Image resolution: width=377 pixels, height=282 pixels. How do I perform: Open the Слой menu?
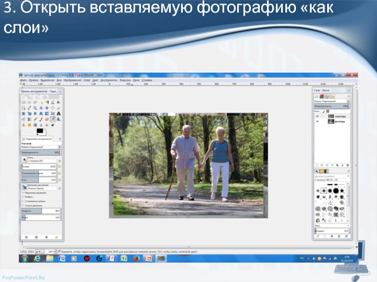[x=87, y=80]
